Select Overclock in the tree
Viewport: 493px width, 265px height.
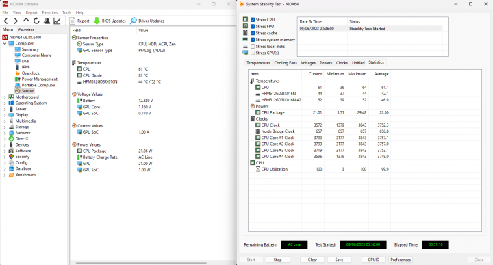tap(31, 73)
